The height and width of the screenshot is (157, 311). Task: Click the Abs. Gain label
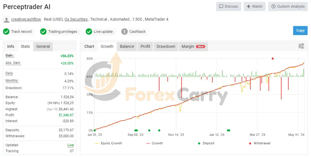click(13, 63)
